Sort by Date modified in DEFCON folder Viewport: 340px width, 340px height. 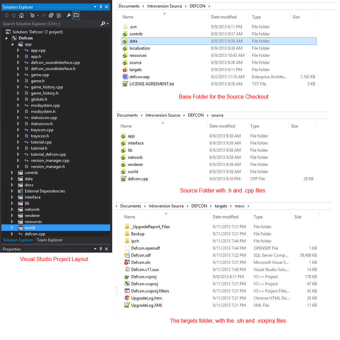tap(224, 17)
